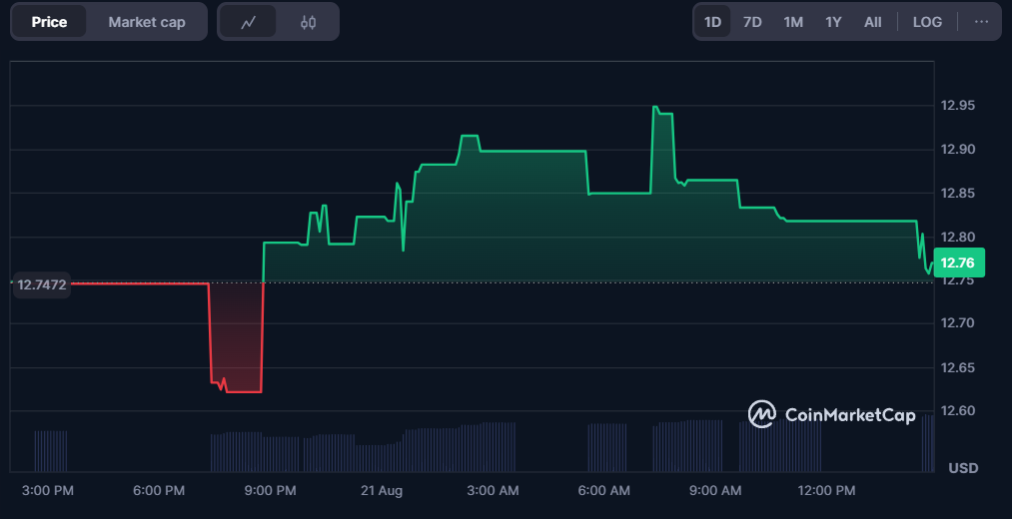Click the 21 Aug date axis label

pos(381,491)
